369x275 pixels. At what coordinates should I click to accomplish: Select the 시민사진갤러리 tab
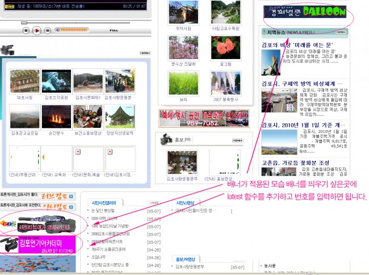tap(104, 203)
